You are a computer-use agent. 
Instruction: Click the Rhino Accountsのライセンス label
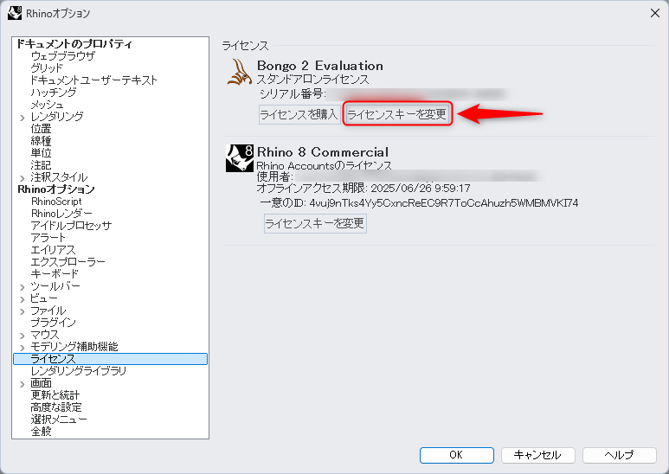click(x=324, y=165)
